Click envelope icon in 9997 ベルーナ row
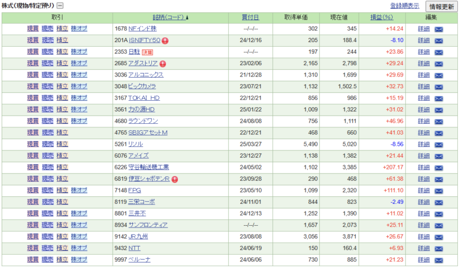The width and height of the screenshot is (462, 269). click(439, 260)
